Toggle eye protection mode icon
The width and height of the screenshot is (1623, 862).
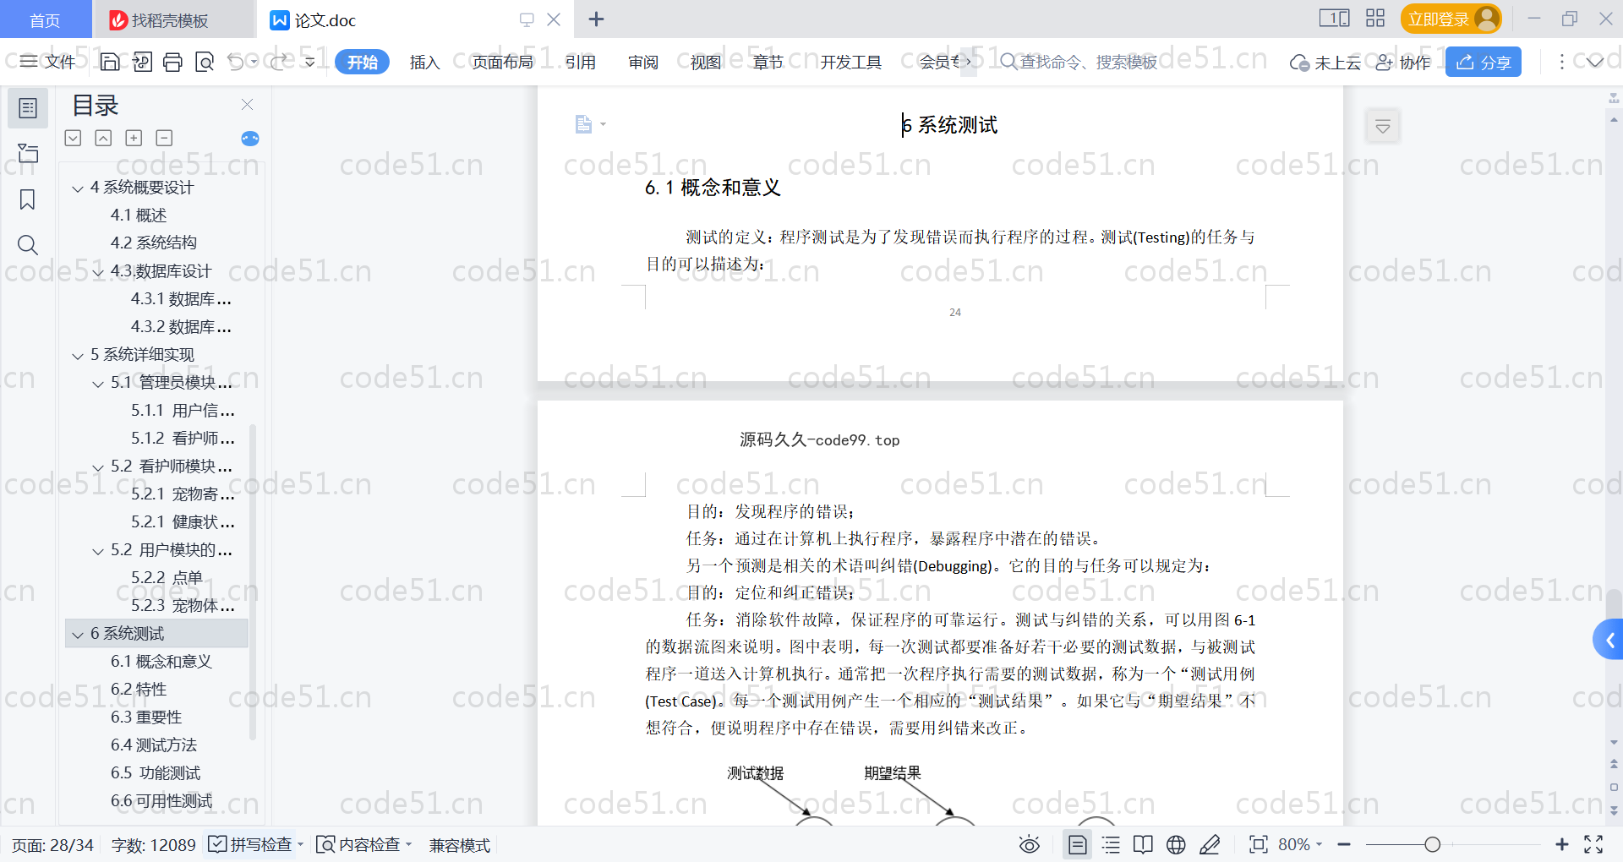[1029, 844]
